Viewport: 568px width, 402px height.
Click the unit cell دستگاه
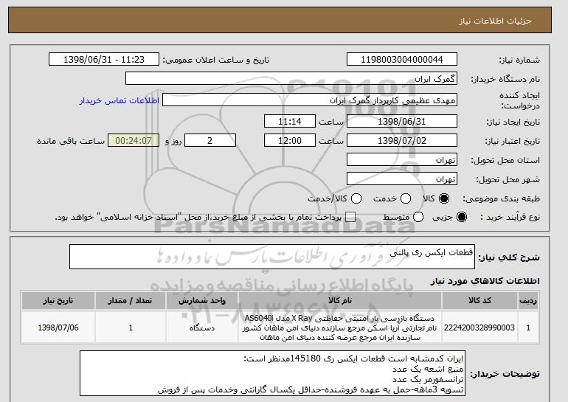click(x=202, y=328)
